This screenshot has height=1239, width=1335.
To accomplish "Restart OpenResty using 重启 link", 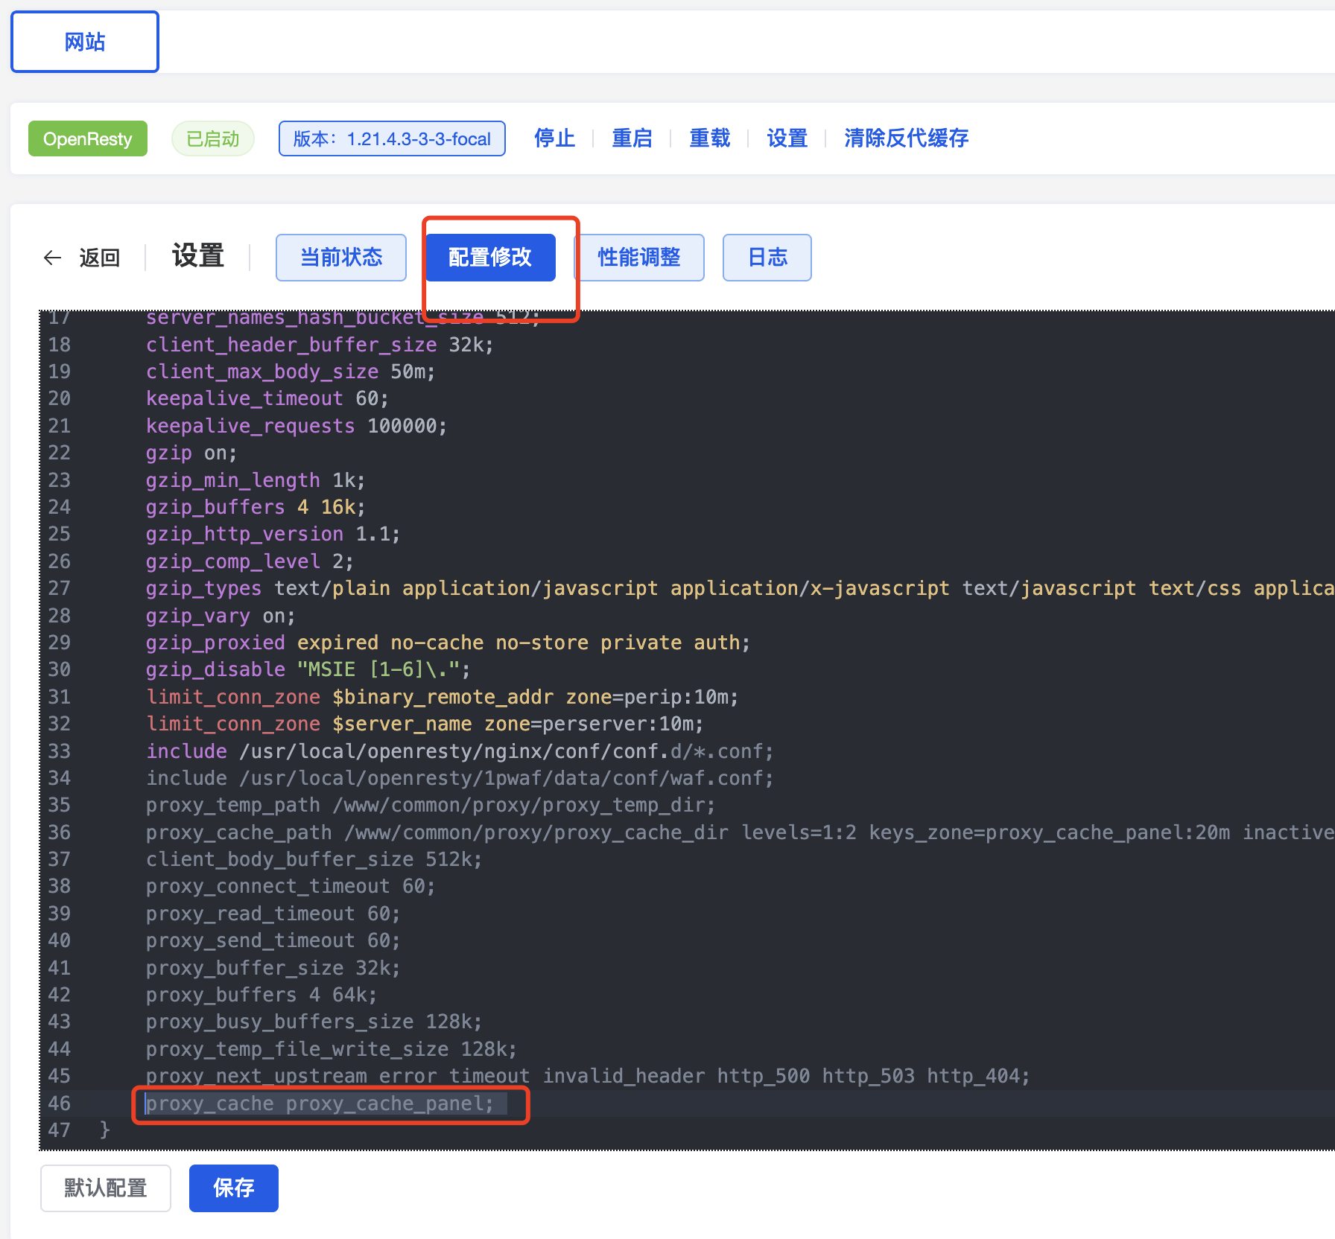I will click(x=632, y=138).
